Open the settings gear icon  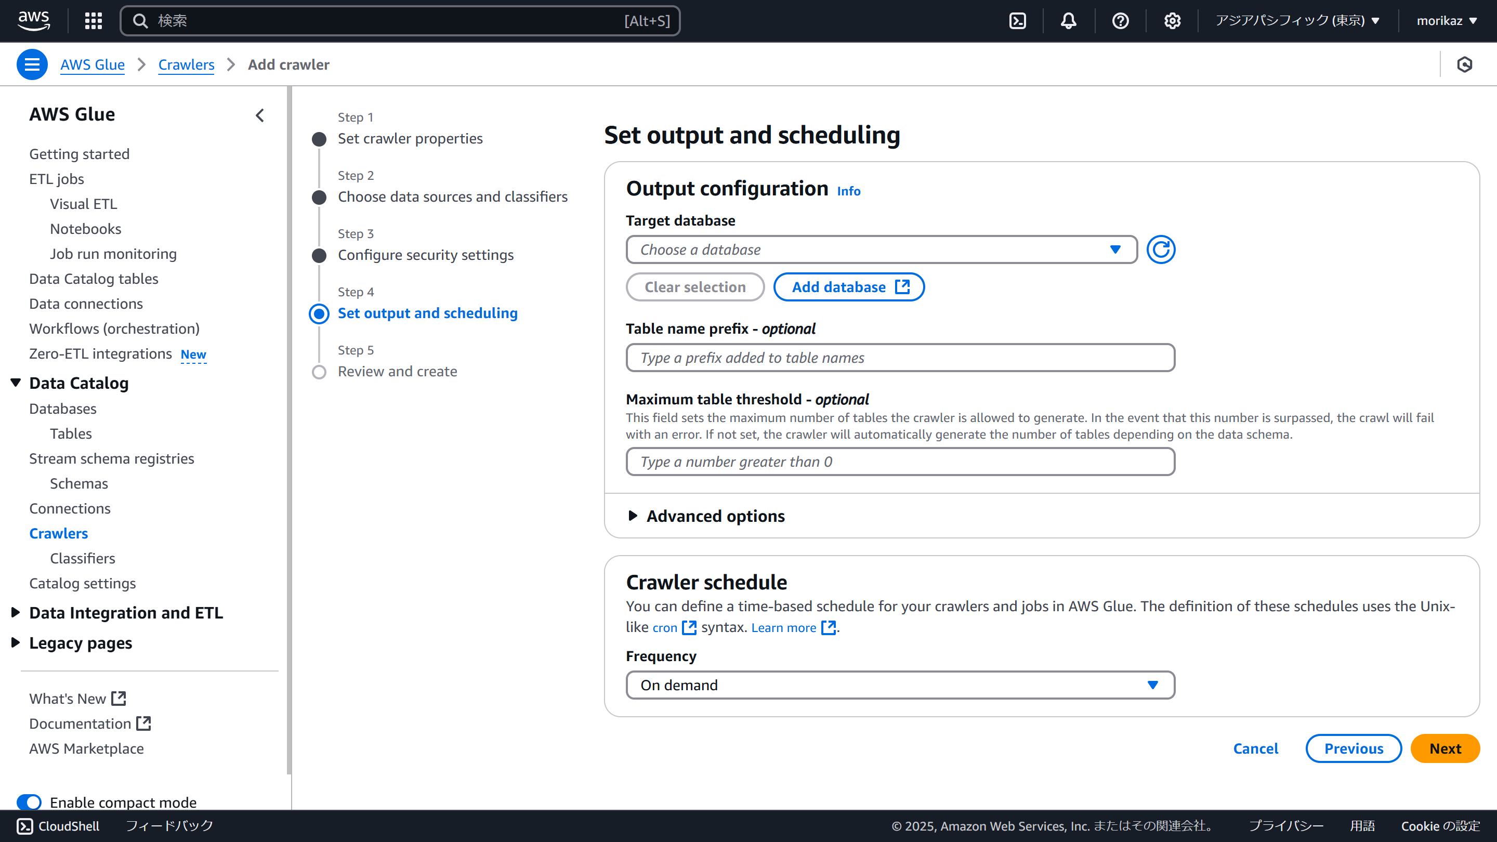coord(1172,21)
